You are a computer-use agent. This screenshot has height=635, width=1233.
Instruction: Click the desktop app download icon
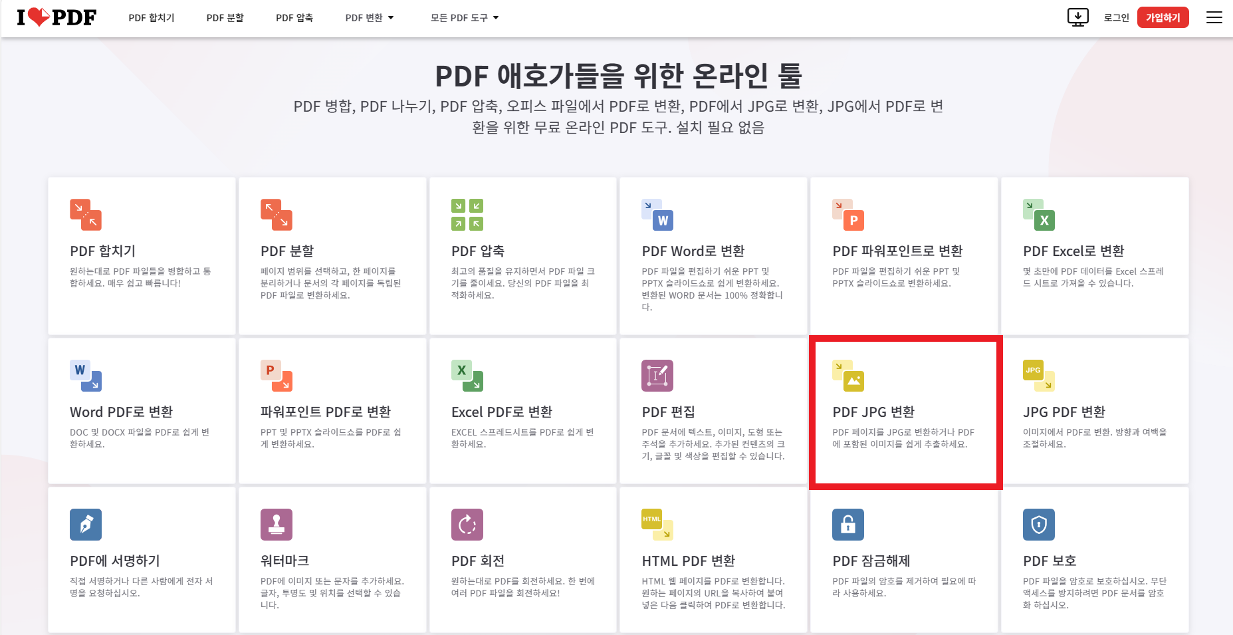coord(1077,17)
